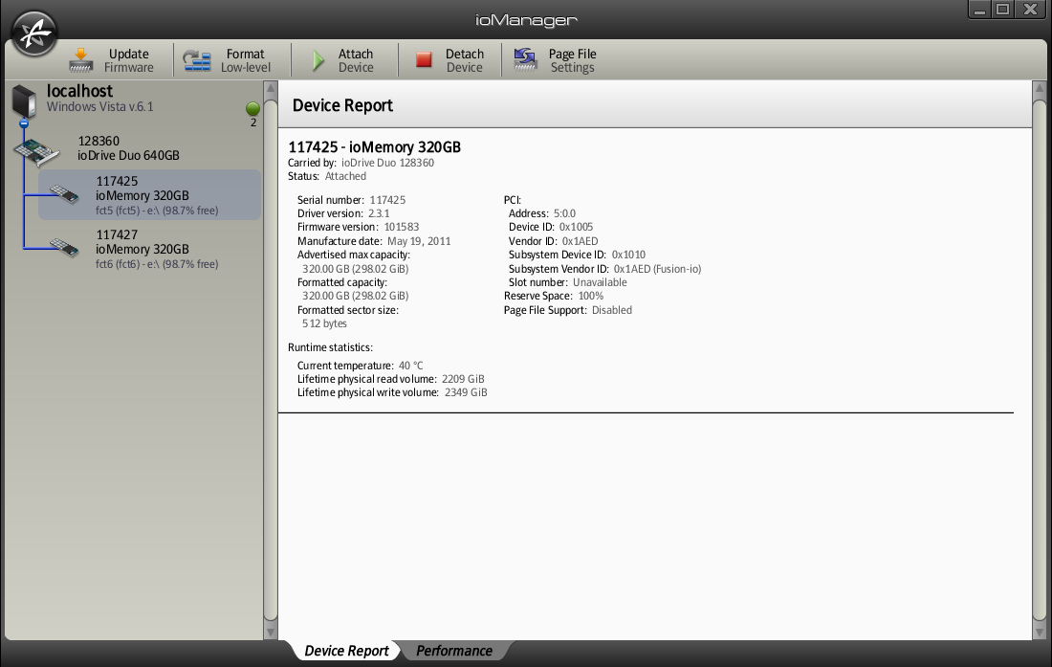This screenshot has width=1052, height=667.
Task: Click the Fusion-io logo application button
Action: 34,33
